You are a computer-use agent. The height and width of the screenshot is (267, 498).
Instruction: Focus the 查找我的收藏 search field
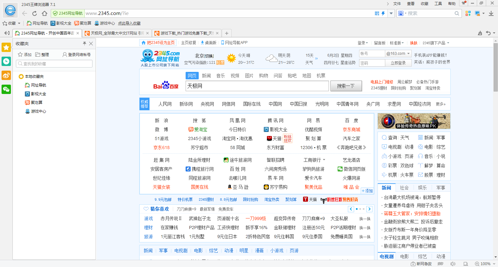click(x=54, y=63)
